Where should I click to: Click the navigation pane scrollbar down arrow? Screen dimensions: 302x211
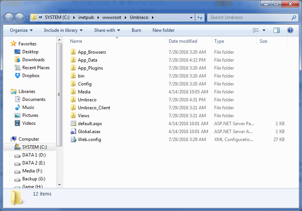click(59, 185)
